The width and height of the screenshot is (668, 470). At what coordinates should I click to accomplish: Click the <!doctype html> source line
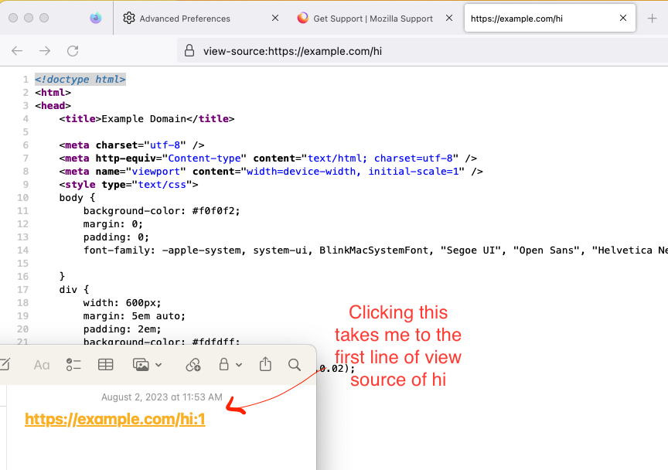tap(80, 80)
